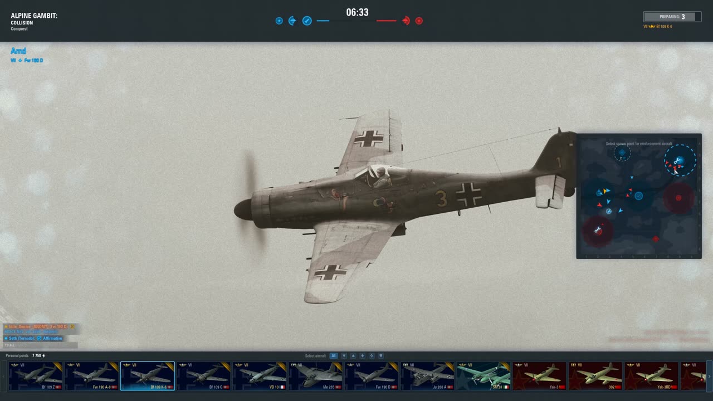
Task: Click red sector marker on minimap right side
Action: pyautogui.click(x=678, y=198)
